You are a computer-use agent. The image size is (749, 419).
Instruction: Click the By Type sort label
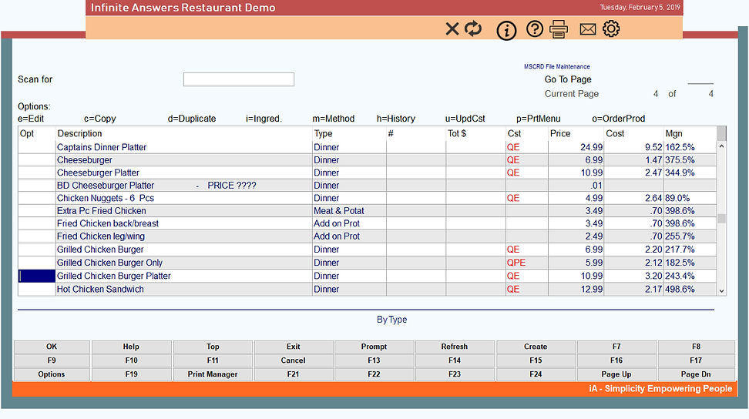(x=391, y=320)
